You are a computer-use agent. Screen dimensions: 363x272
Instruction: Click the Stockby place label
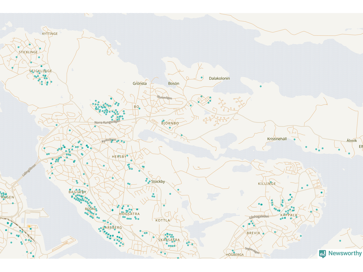coord(158,182)
